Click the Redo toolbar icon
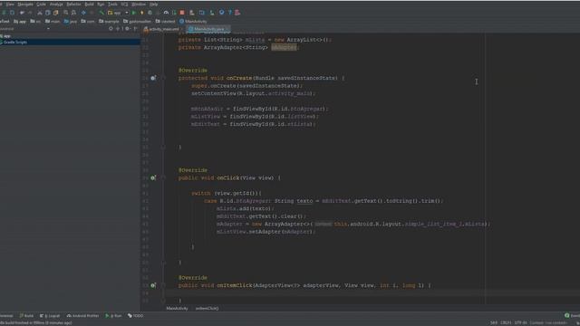The height and width of the screenshot is (326, 580). coord(30,12)
